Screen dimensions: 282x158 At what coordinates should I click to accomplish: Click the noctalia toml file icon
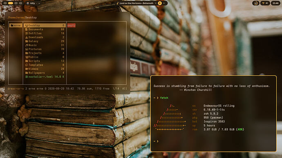tap(27, 77)
